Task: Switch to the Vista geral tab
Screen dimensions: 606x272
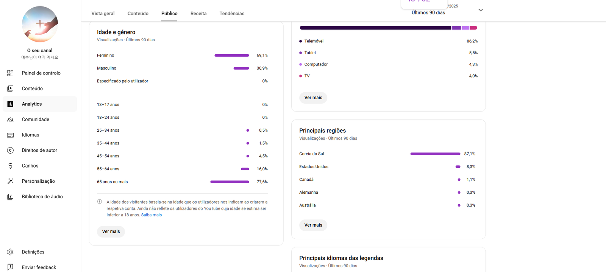Action: click(103, 14)
